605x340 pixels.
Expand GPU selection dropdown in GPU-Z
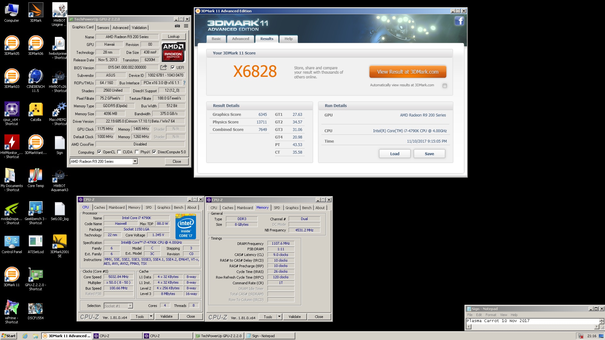coord(135,161)
